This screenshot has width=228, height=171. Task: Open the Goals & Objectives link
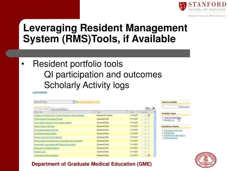coord(172,117)
